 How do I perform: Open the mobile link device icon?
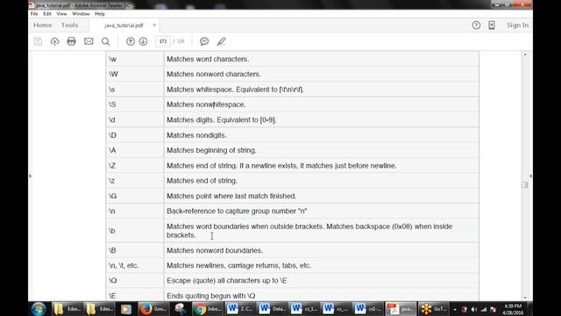492,25
